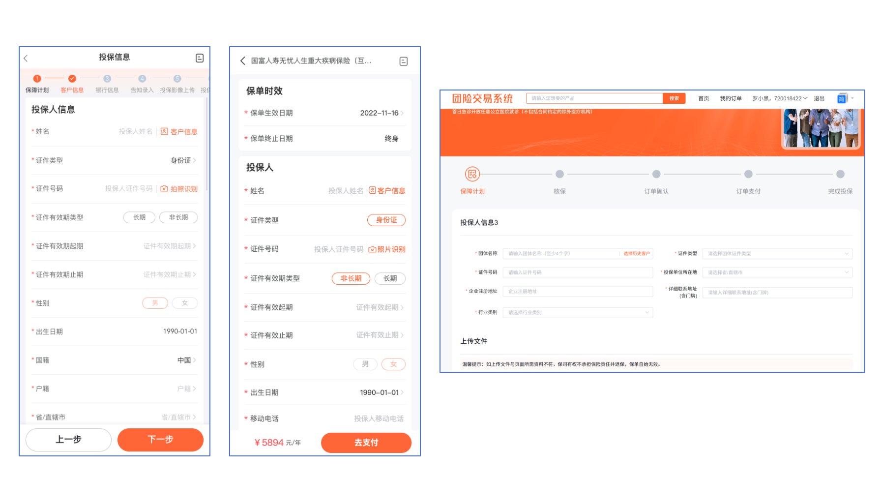Go to 我的订单 in top navigation
This screenshot has height=480, width=881.
point(731,98)
